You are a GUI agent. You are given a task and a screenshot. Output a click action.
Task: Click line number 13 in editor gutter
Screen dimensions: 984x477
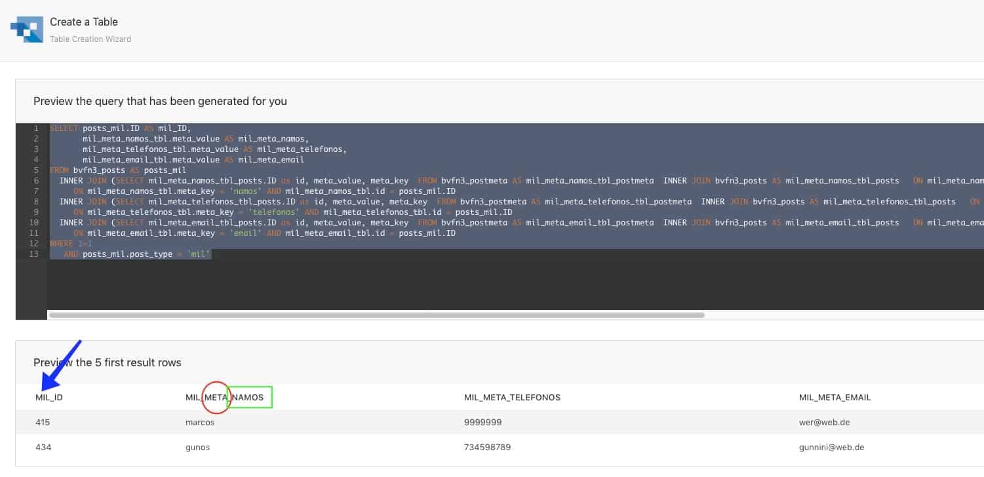[x=35, y=254]
